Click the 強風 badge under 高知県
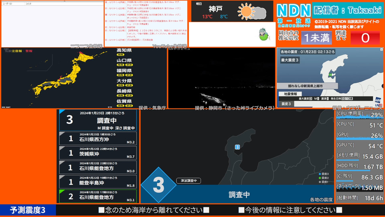The image size is (385, 217). [x=120, y=55]
